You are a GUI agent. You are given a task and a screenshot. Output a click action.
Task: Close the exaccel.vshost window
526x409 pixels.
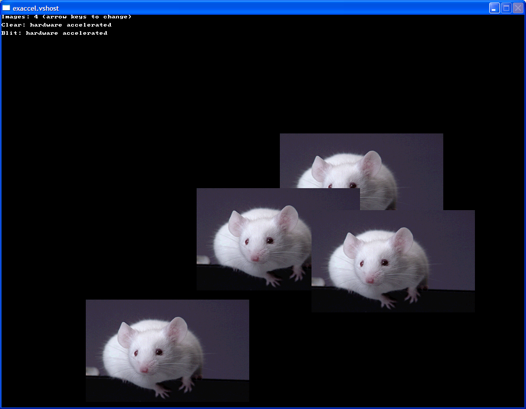point(518,8)
